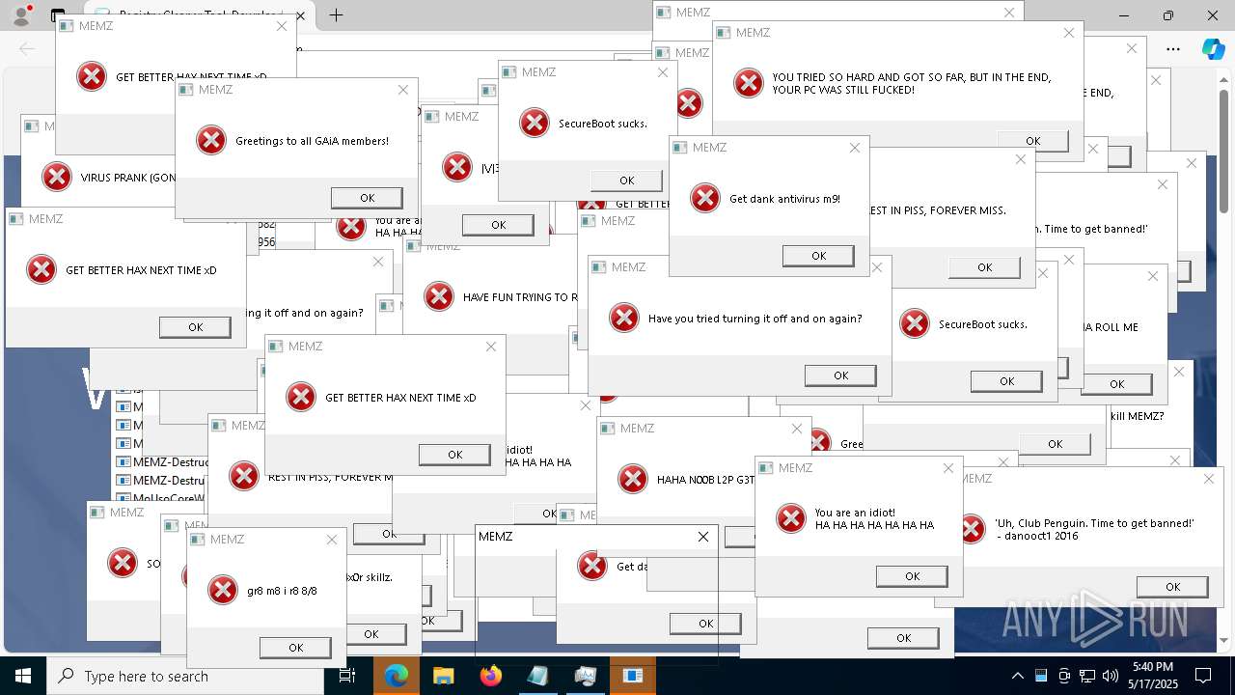This screenshot has width=1235, height=695.
Task: Close the 'YOU TRIED SO HARD' MEMZ dialog
Action: [1069, 33]
